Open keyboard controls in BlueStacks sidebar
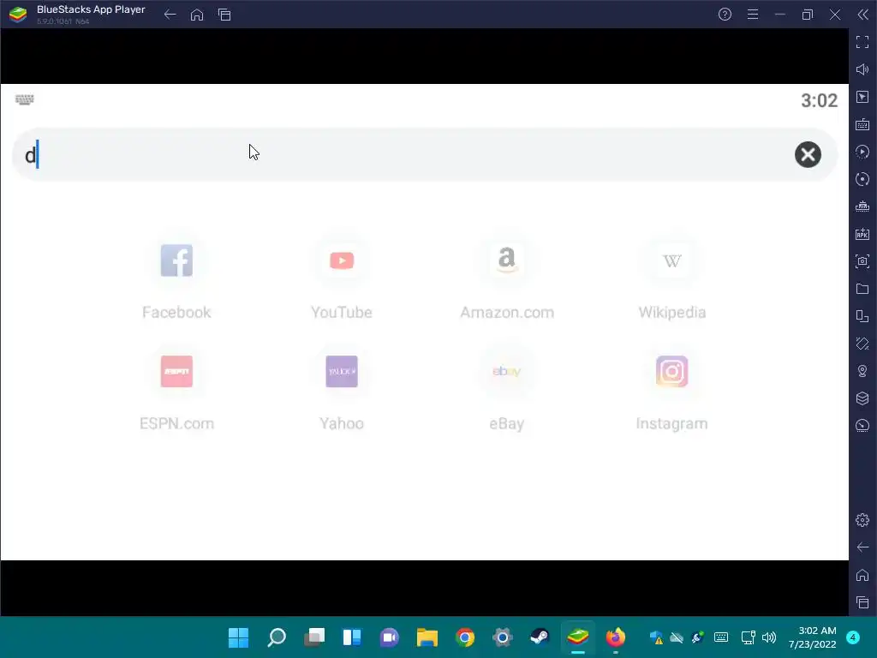 point(862,124)
